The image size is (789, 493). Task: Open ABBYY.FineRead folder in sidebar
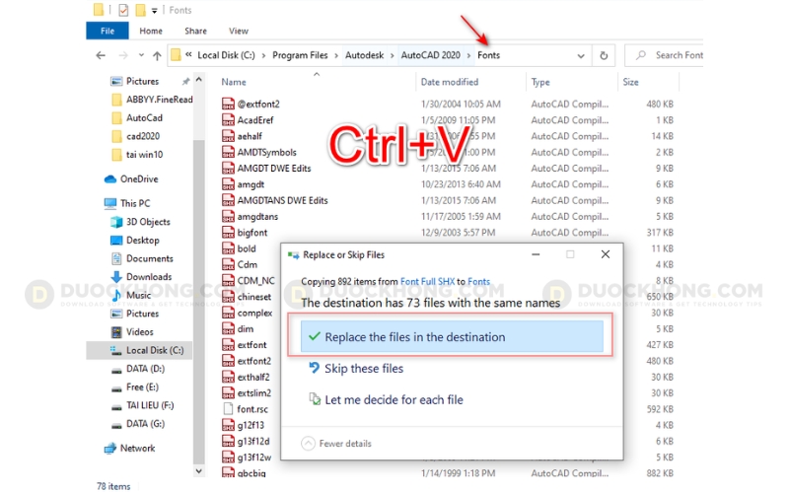(x=151, y=100)
